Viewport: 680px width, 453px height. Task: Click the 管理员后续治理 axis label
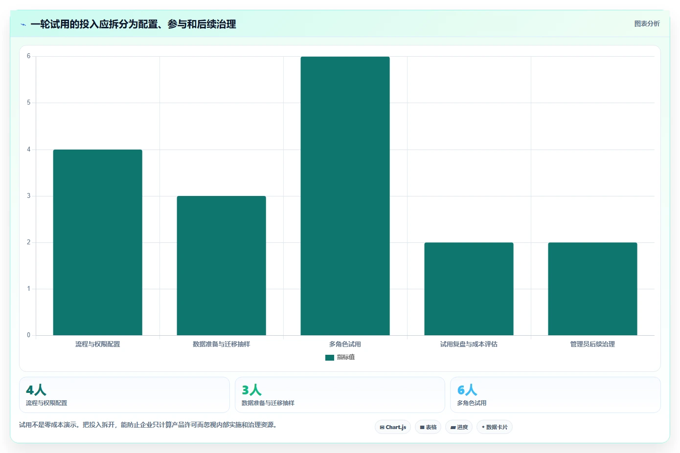click(x=592, y=345)
